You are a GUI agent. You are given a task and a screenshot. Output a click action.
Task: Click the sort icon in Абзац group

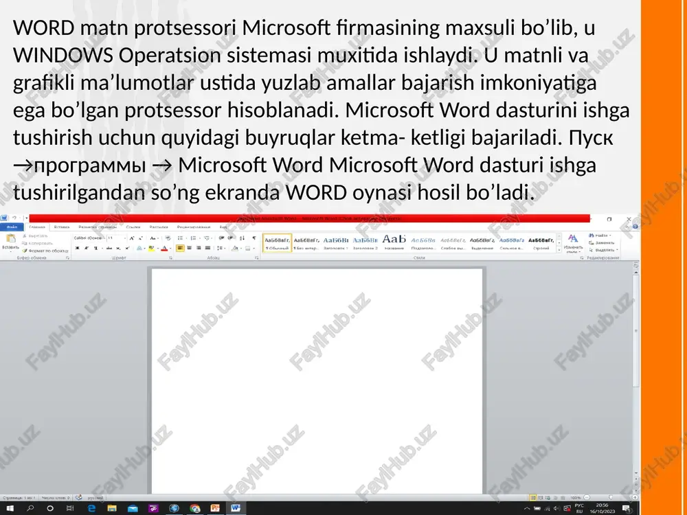pyautogui.click(x=242, y=238)
